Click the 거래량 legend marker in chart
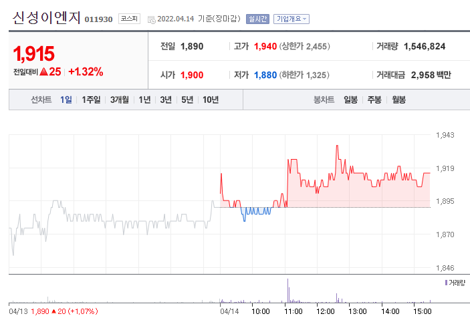The width and height of the screenshot is (470, 320). pos(446,283)
